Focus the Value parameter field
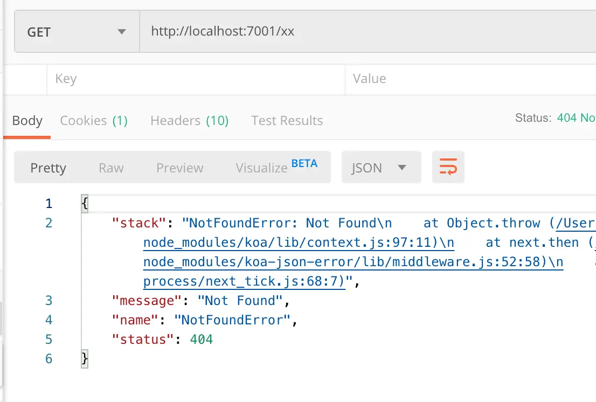 [x=469, y=79]
